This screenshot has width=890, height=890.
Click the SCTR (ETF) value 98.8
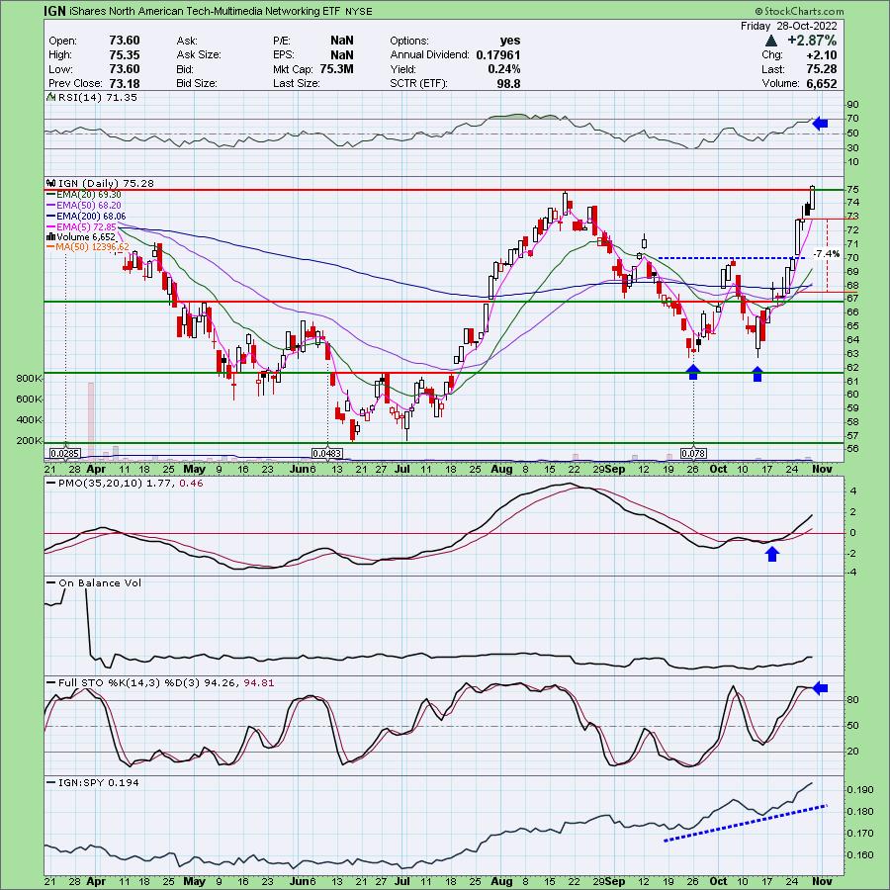click(508, 83)
